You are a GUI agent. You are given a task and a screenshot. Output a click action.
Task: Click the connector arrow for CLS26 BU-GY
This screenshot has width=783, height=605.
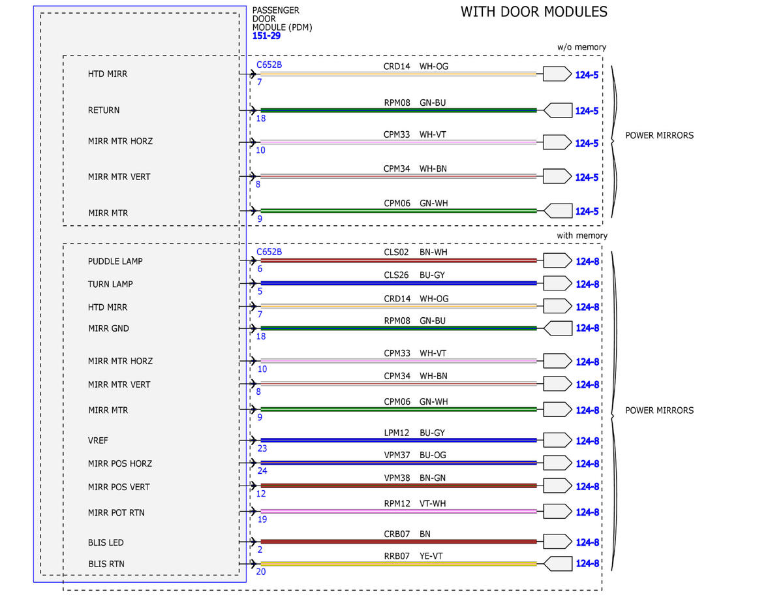(x=557, y=283)
